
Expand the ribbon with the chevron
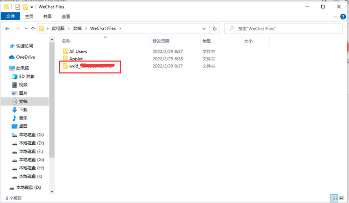coord(335,17)
